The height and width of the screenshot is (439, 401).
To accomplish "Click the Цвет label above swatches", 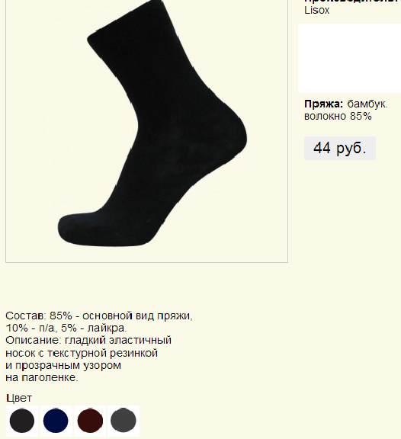I will click(x=19, y=398).
